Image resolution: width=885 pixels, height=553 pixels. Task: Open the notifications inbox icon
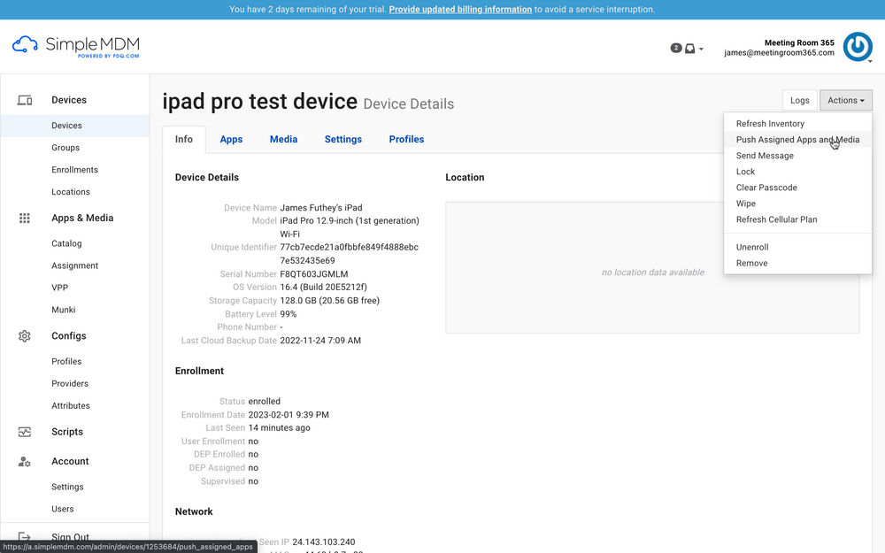(x=689, y=49)
